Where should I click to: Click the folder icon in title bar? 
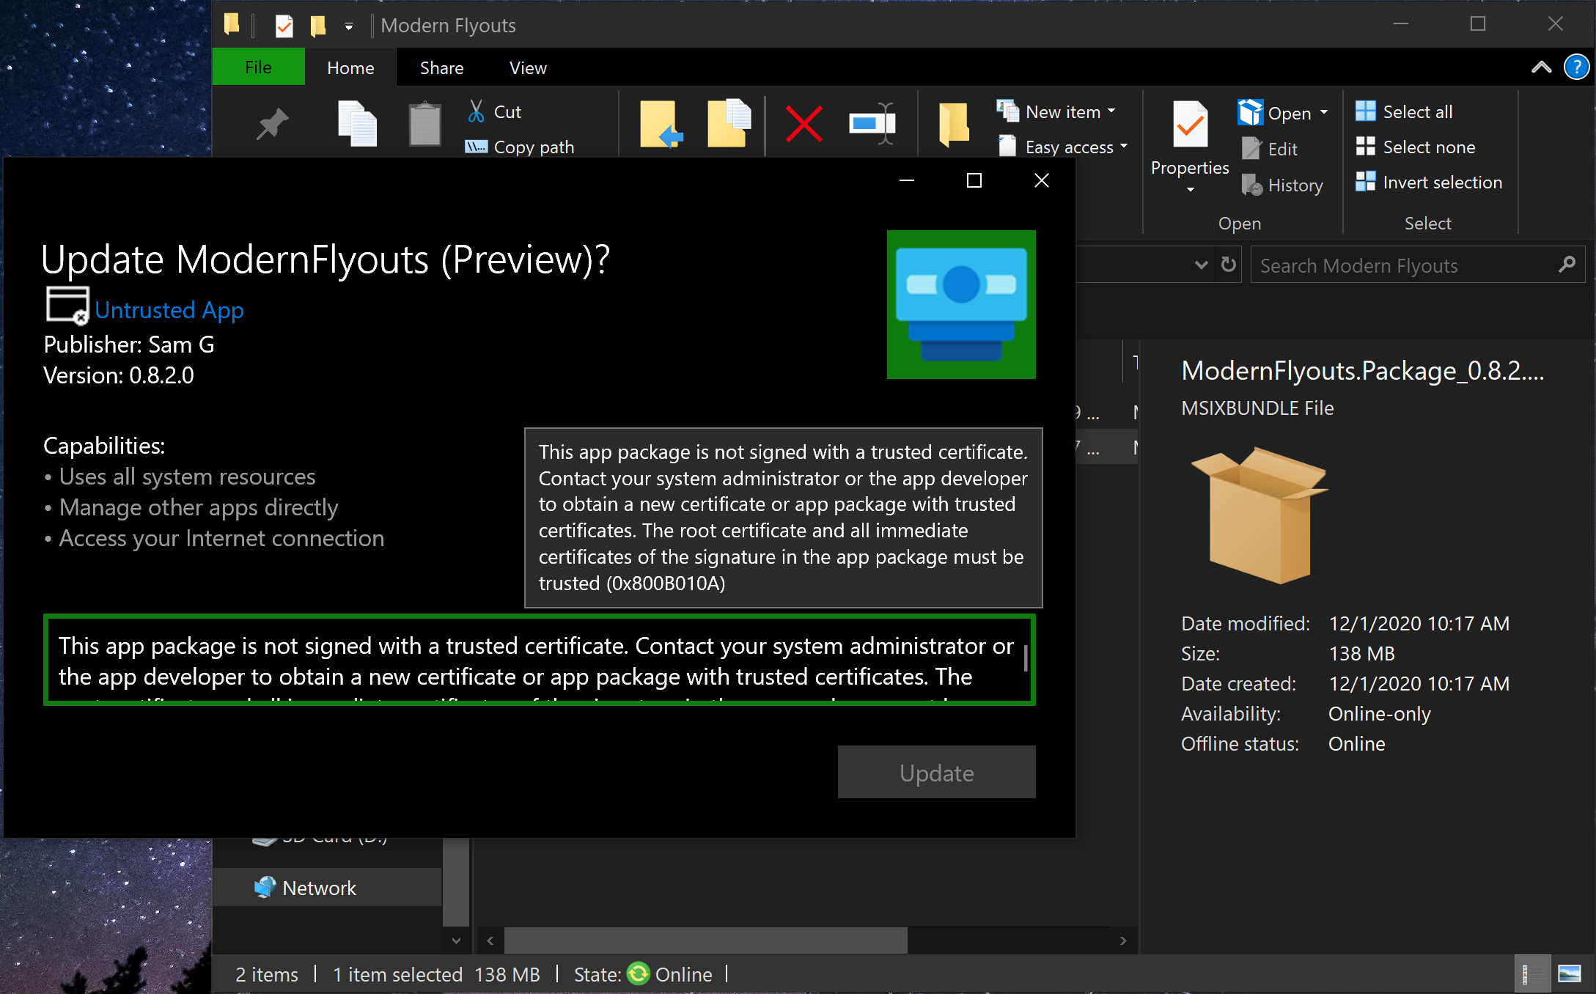coord(232,24)
